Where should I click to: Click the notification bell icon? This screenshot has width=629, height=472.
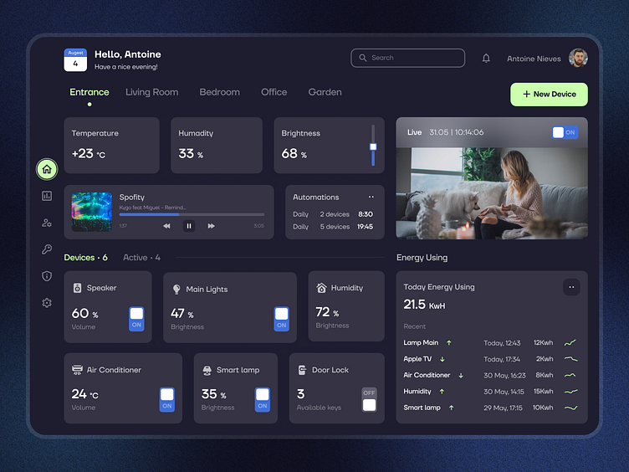(486, 59)
